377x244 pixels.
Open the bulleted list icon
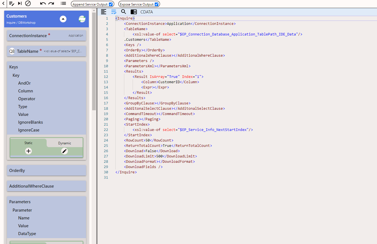click(63, 4)
